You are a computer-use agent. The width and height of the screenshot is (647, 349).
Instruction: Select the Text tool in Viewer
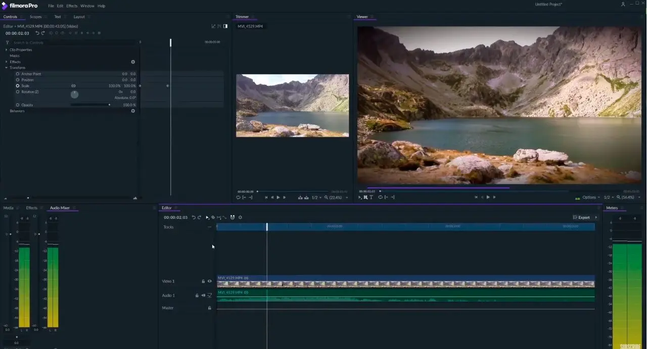(371, 198)
